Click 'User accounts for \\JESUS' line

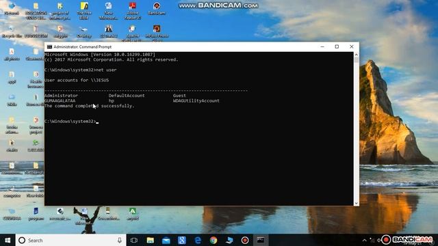click(x=77, y=80)
